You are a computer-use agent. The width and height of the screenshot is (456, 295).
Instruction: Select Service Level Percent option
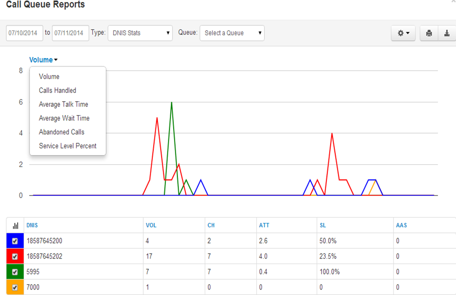67,146
